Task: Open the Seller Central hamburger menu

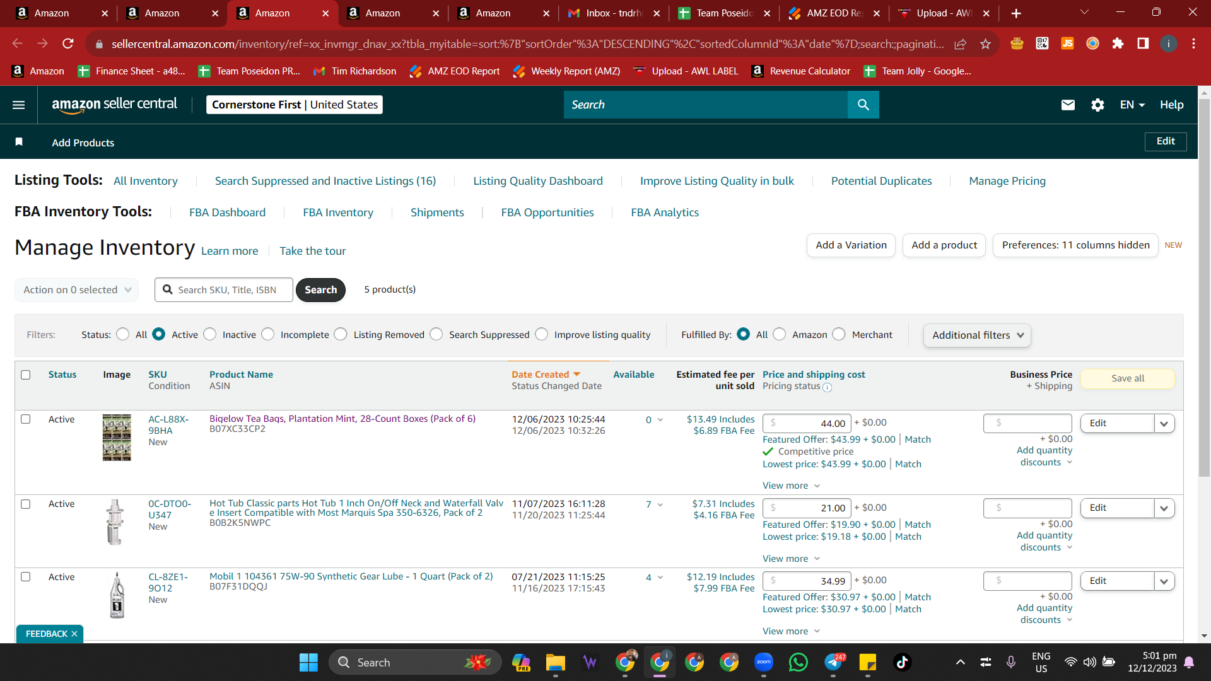Action: (19, 105)
